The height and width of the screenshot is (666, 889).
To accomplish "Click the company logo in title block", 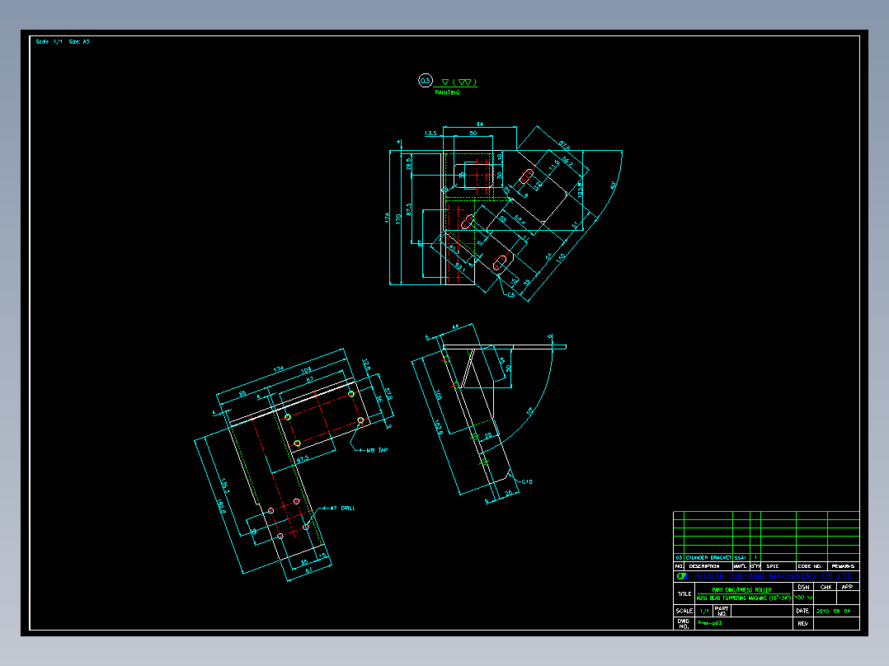I will point(683,576).
